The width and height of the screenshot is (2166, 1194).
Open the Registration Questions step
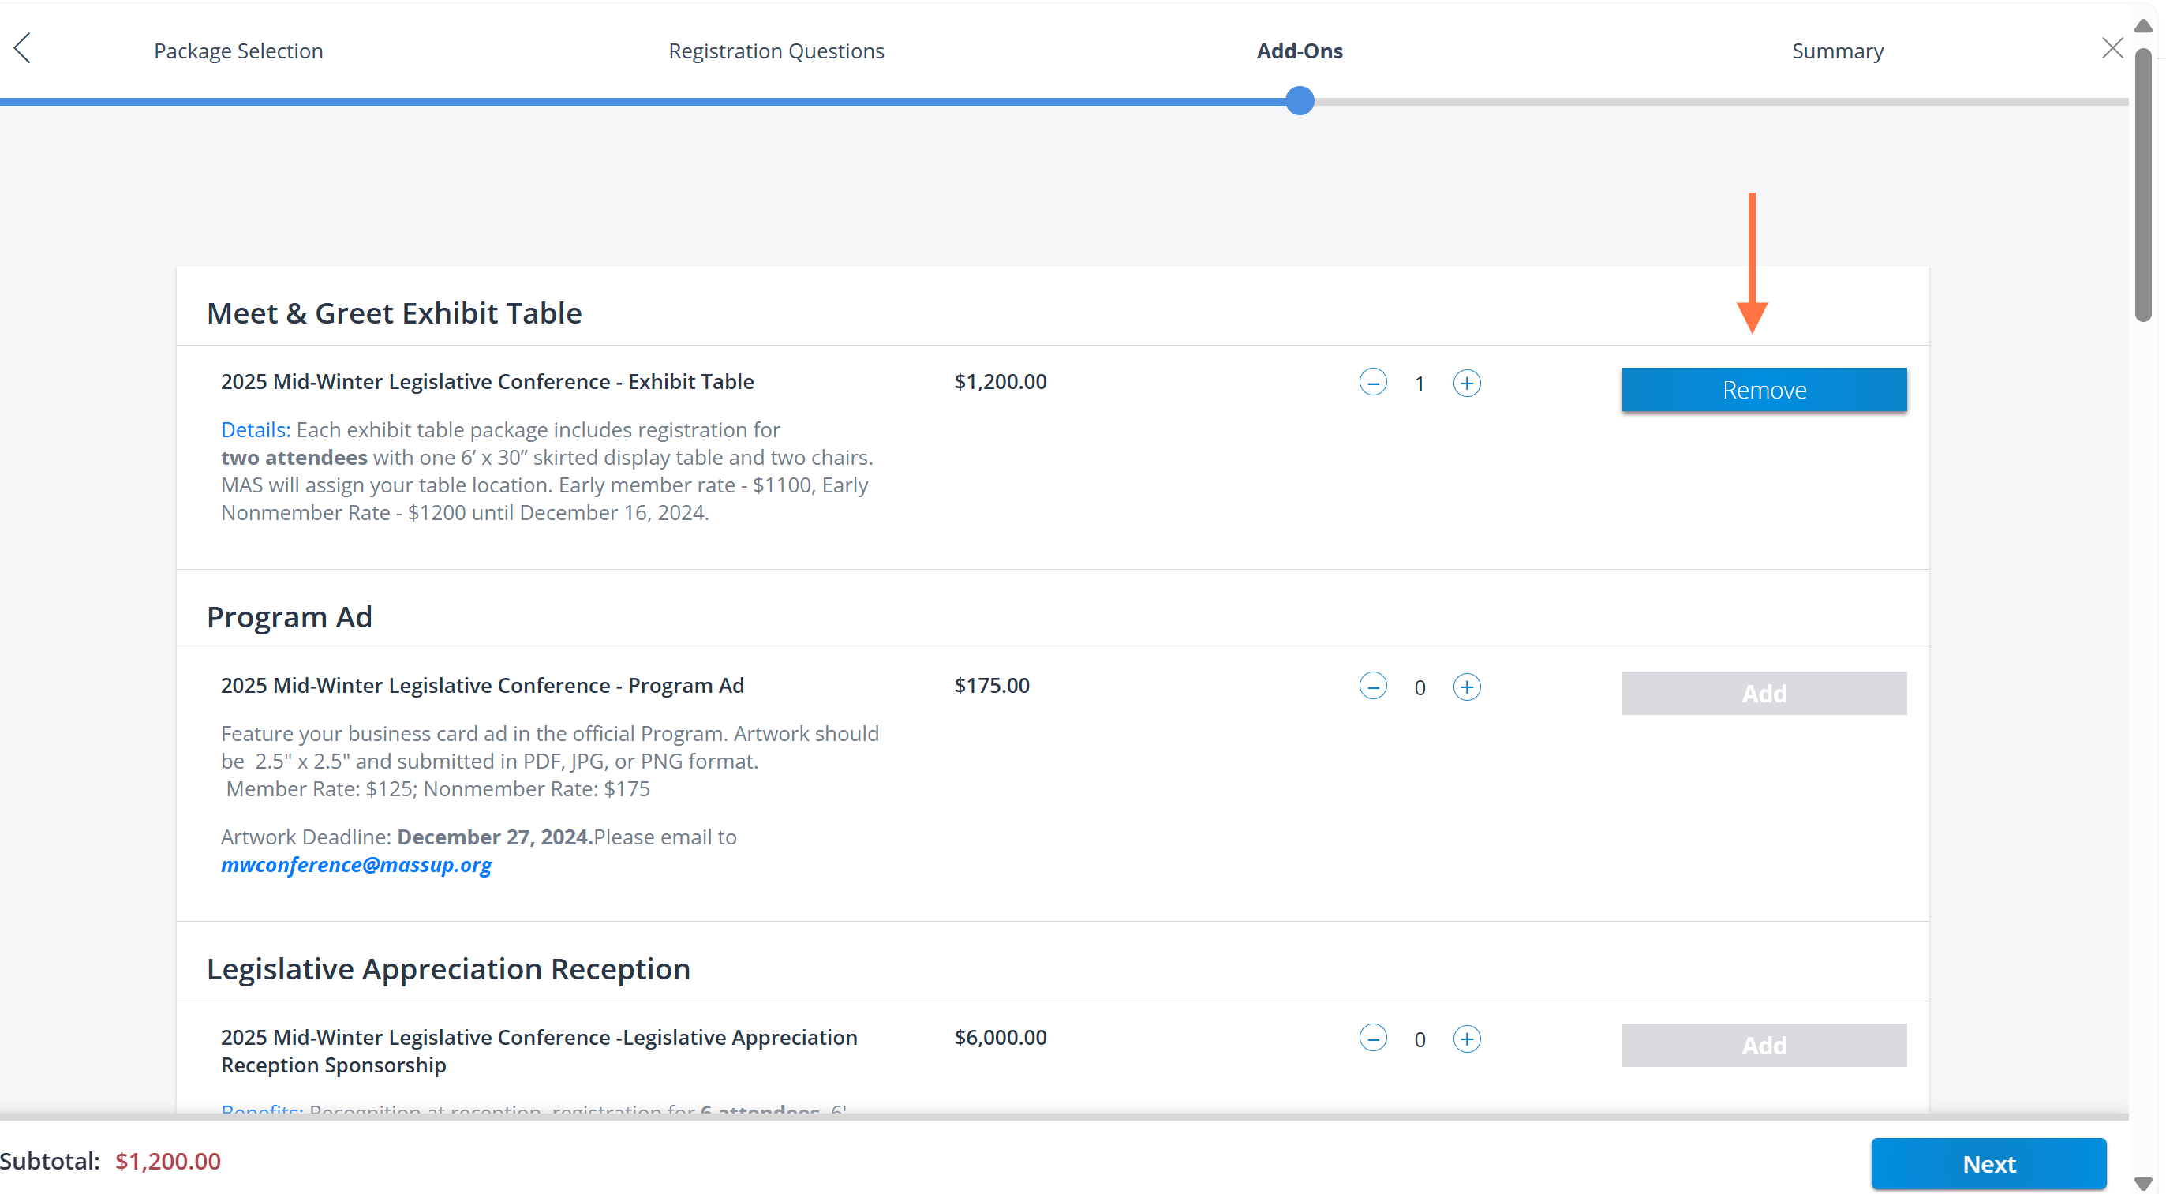tap(776, 51)
